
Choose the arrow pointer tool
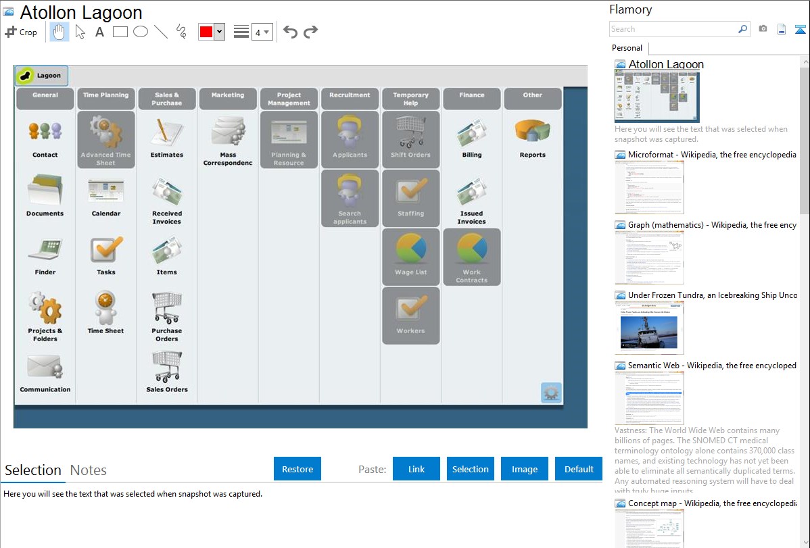point(80,32)
